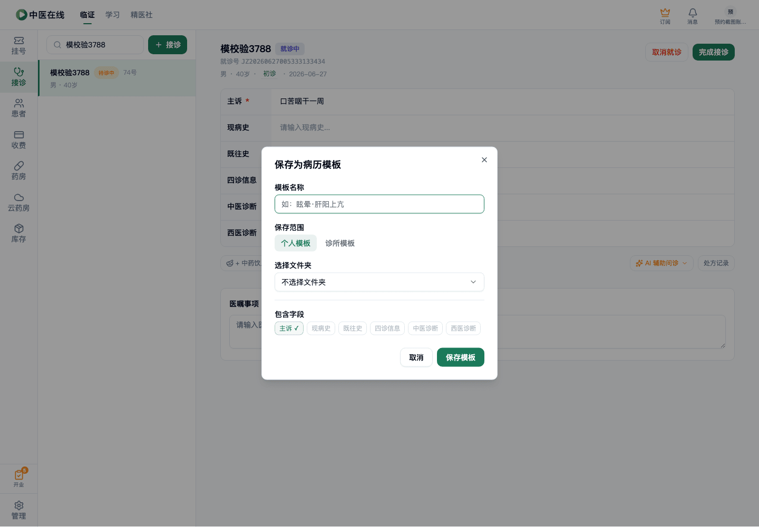Select 个人模板 save scope
759x527 pixels.
pyautogui.click(x=296, y=243)
